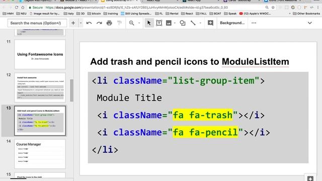Go back in the browser
Screen dimensions: 322x181
(4, 8)
